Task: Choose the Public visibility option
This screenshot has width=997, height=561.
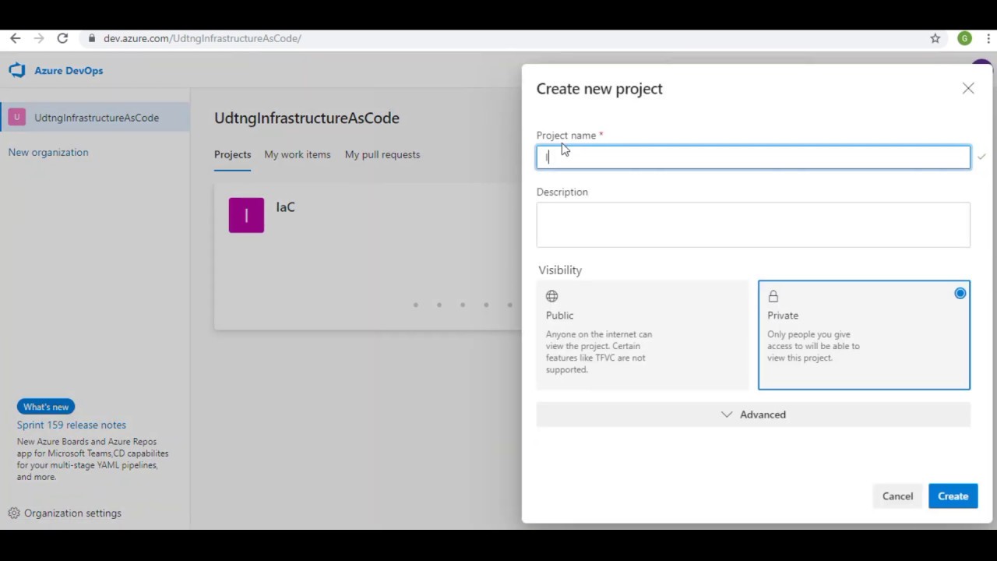Action: click(x=643, y=335)
